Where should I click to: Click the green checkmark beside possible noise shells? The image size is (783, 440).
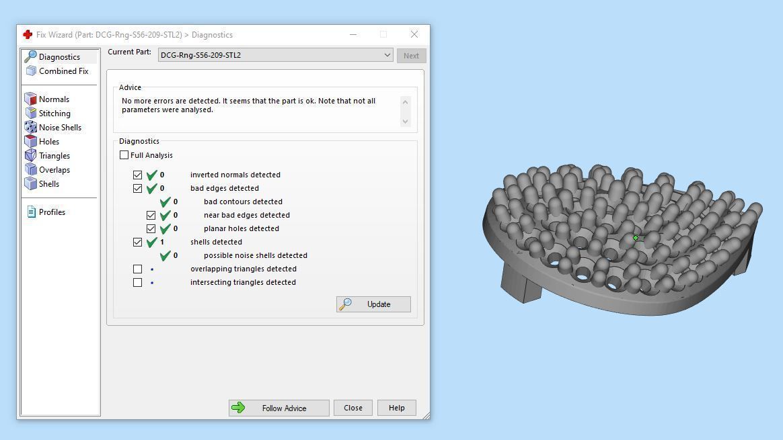point(165,255)
